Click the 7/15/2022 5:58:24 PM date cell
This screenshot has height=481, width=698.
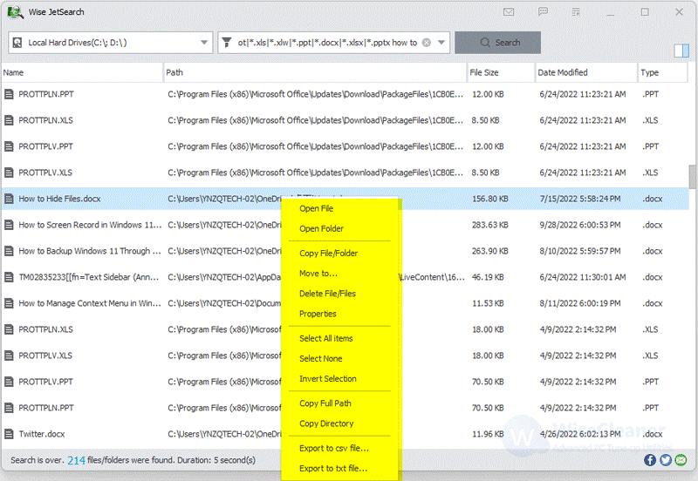pyautogui.click(x=580, y=199)
